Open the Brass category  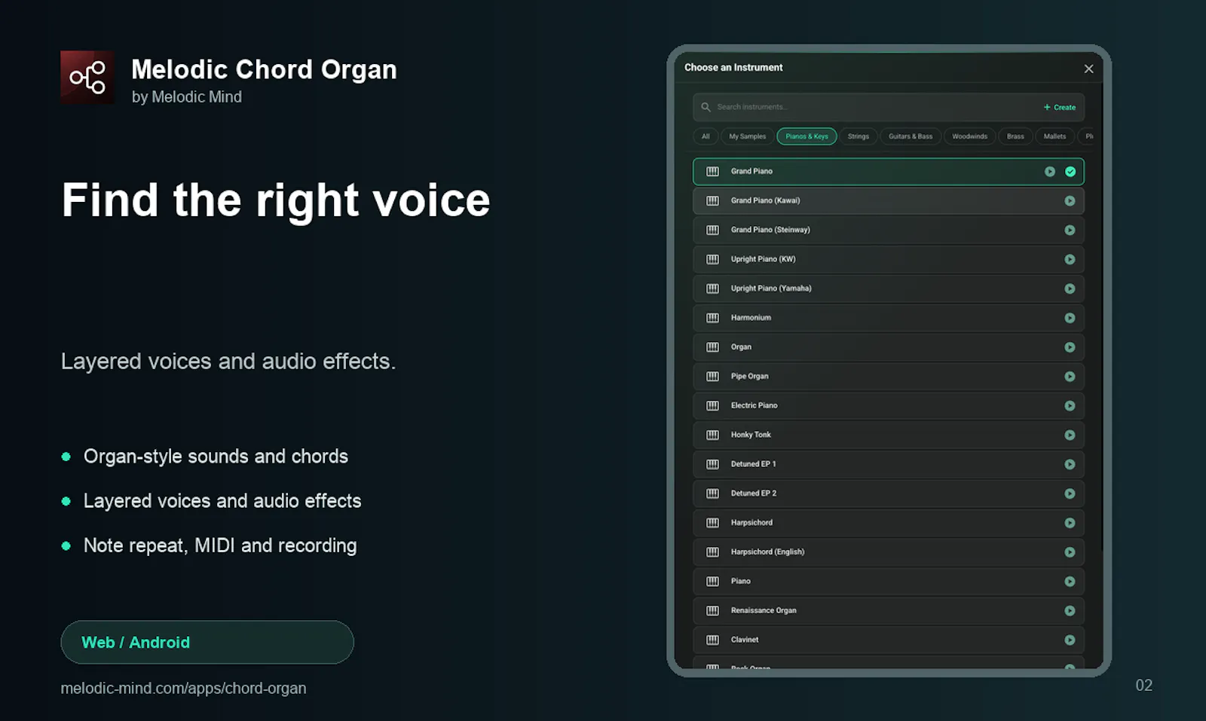(x=1015, y=136)
